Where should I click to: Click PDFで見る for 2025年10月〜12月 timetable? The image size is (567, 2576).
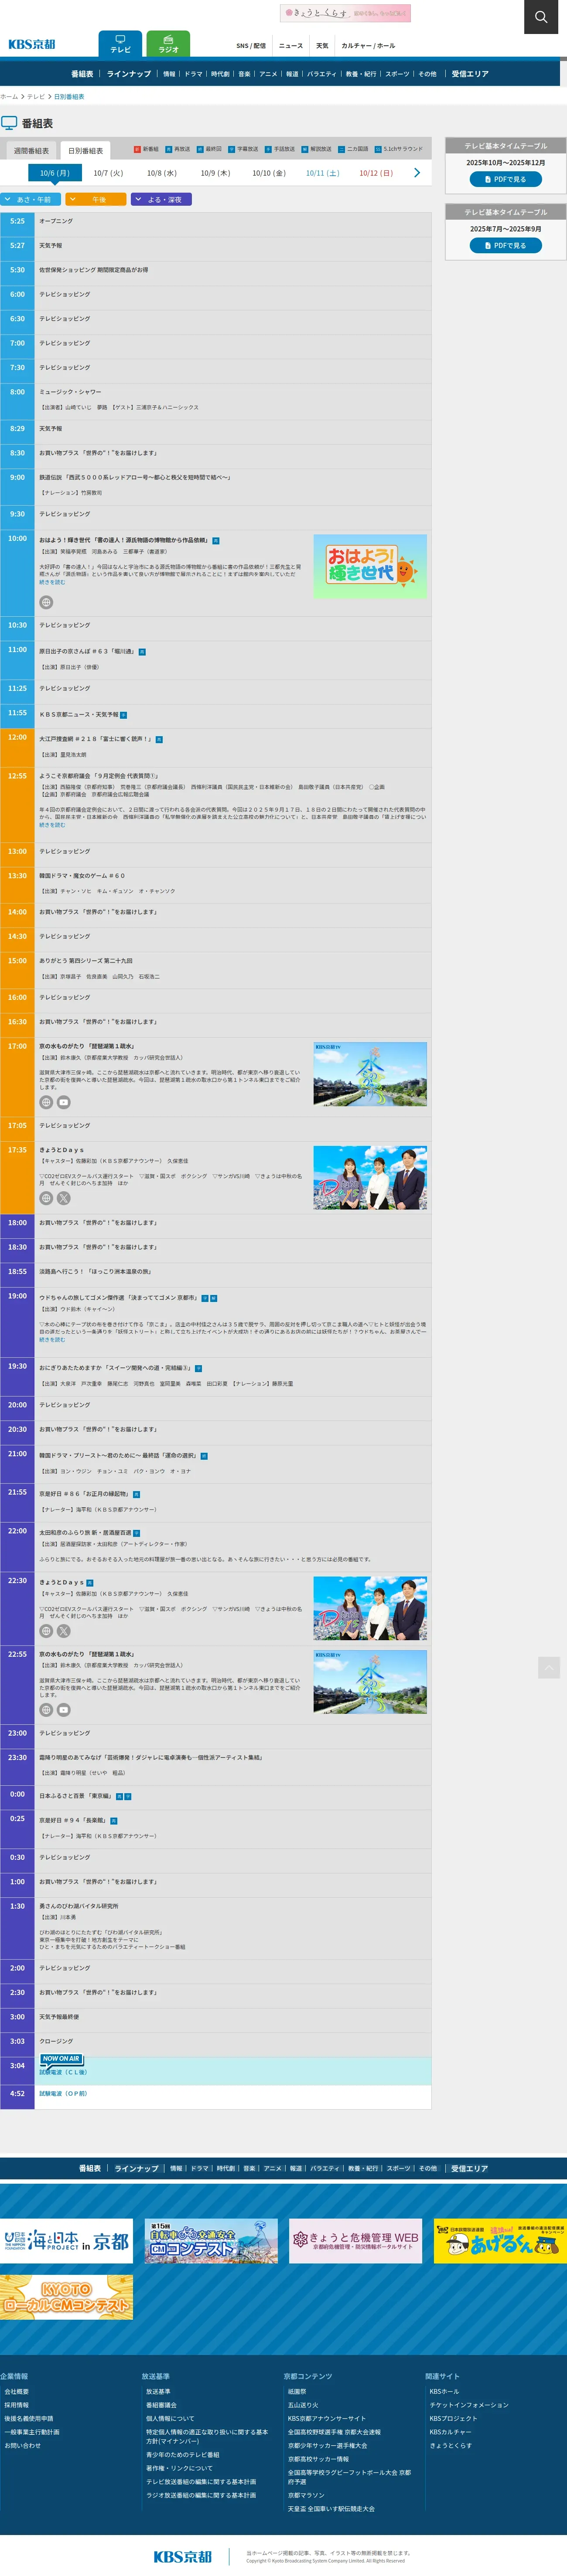point(506,179)
